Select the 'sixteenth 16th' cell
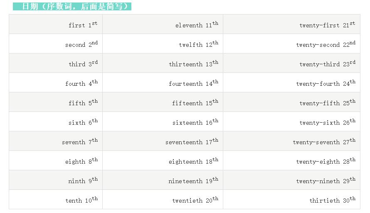The width and height of the screenshot is (370, 213). (x=195, y=122)
